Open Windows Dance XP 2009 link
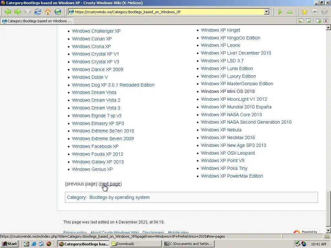This screenshot has width=331, height=248. tap(97, 69)
